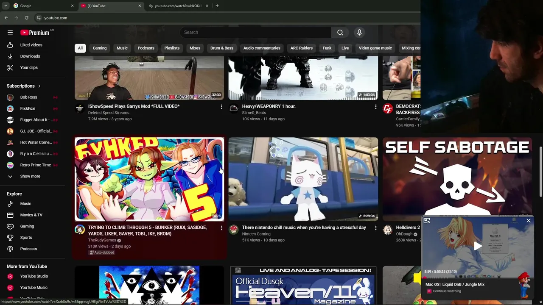Open more options for IShowSpeed video

pyautogui.click(x=221, y=107)
